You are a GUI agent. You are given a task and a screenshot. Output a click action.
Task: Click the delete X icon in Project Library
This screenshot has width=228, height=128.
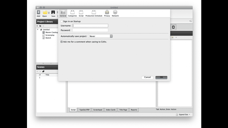(x=43, y=26)
